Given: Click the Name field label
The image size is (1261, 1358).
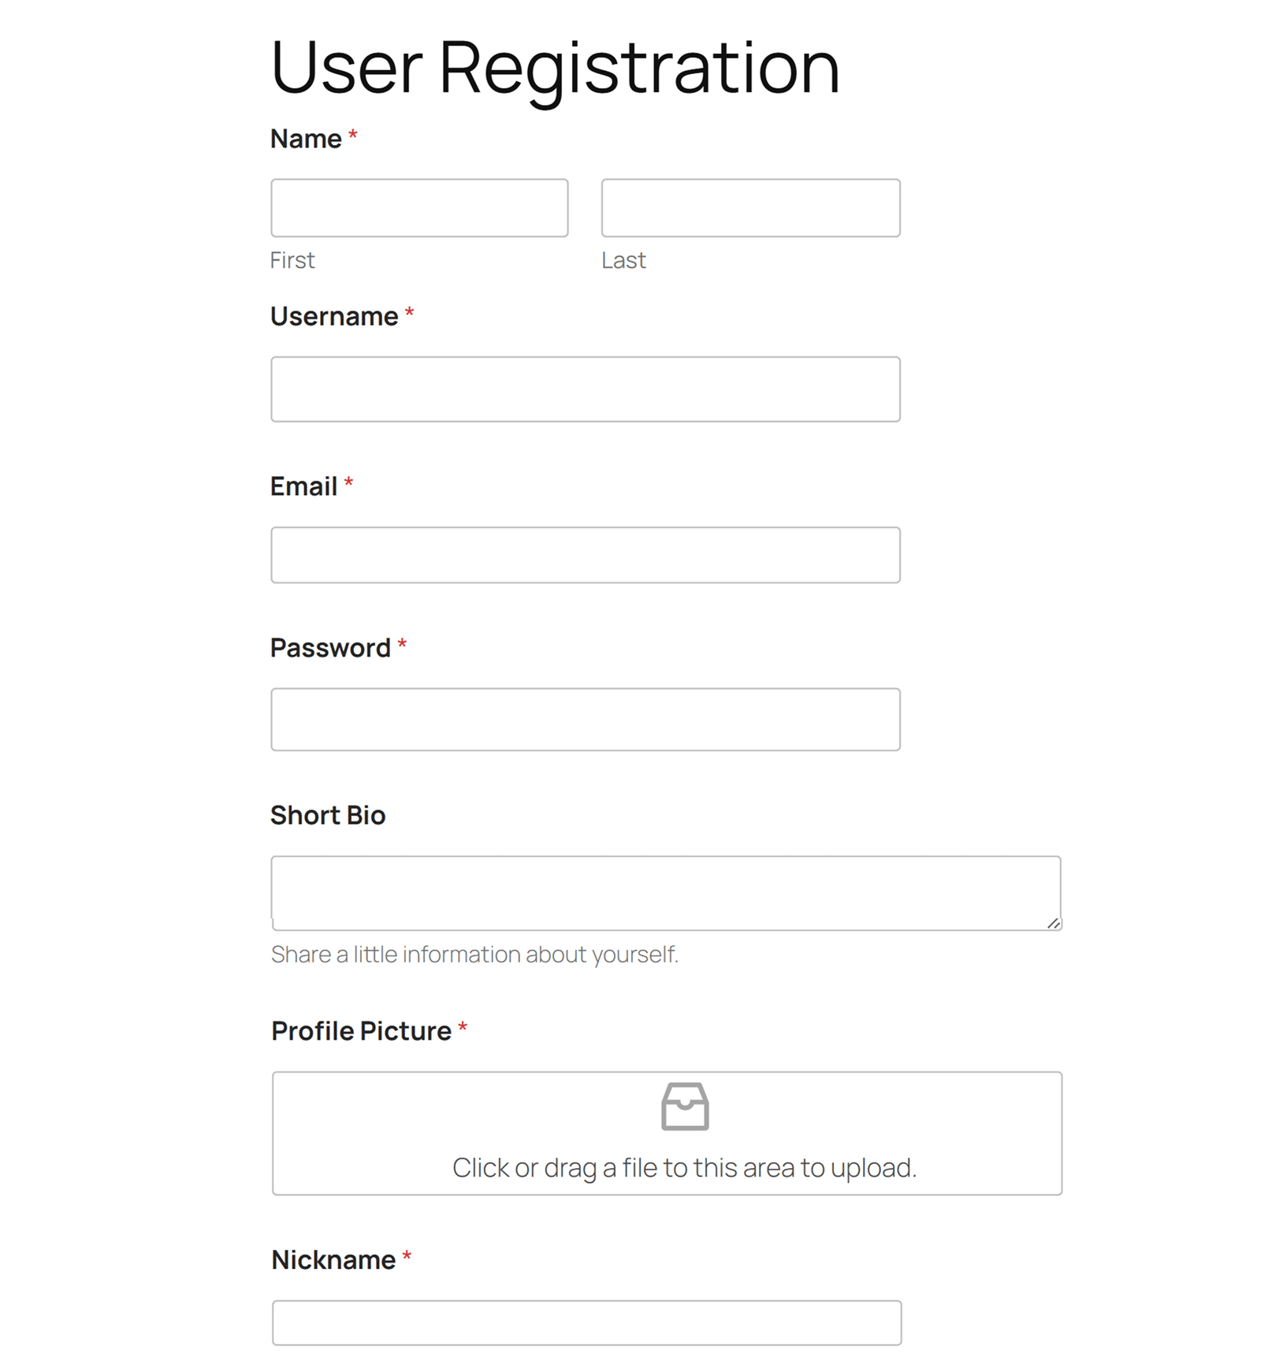Looking at the screenshot, I should (307, 140).
